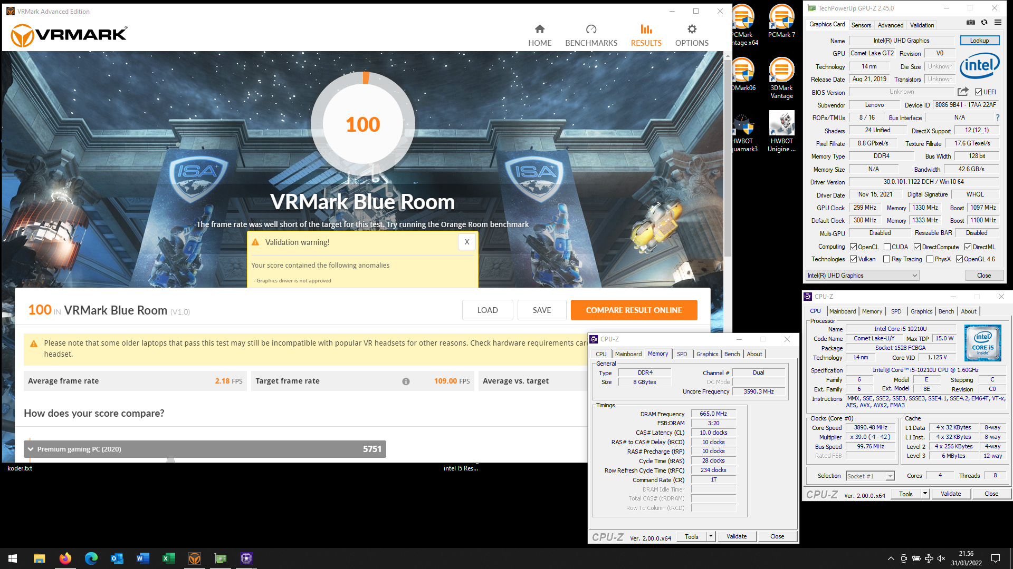The height and width of the screenshot is (569, 1013).
Task: Open Word from the taskbar
Action: click(142, 558)
